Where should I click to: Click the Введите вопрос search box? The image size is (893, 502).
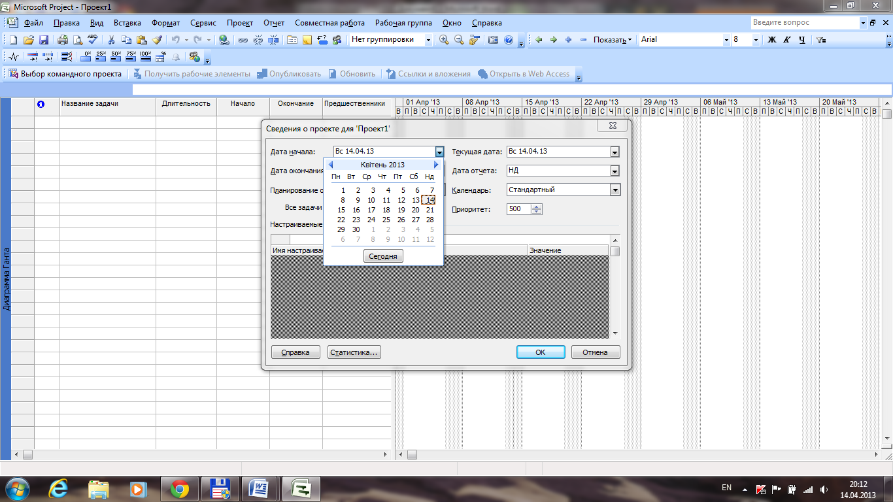tap(804, 23)
